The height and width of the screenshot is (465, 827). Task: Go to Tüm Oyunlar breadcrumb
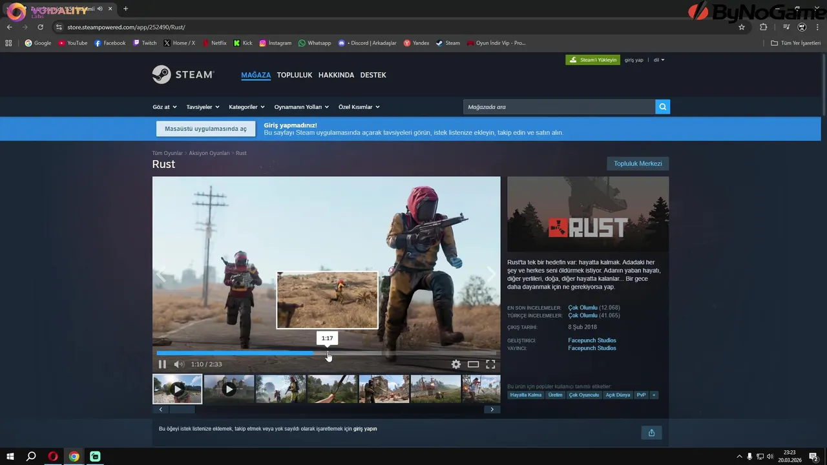tap(167, 153)
